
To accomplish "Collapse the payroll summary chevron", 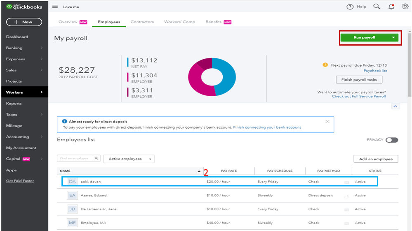I will click(x=395, y=106).
